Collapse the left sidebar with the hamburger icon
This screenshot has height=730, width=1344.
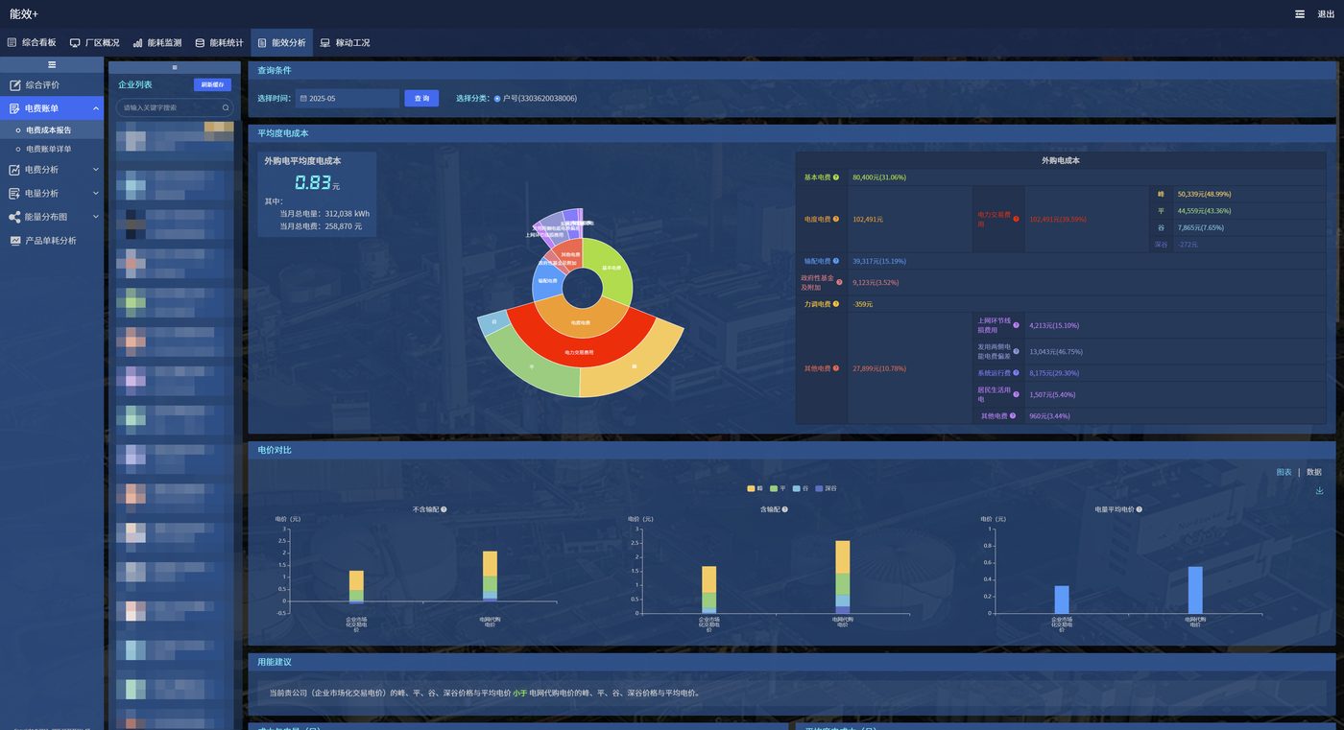click(x=52, y=64)
